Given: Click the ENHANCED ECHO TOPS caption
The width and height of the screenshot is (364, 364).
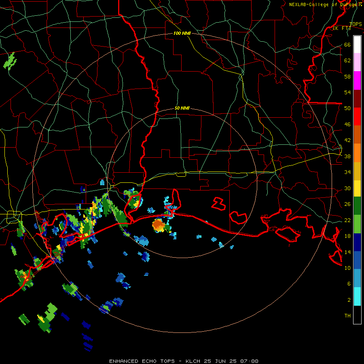Looking at the screenshot, I should pos(184,361).
